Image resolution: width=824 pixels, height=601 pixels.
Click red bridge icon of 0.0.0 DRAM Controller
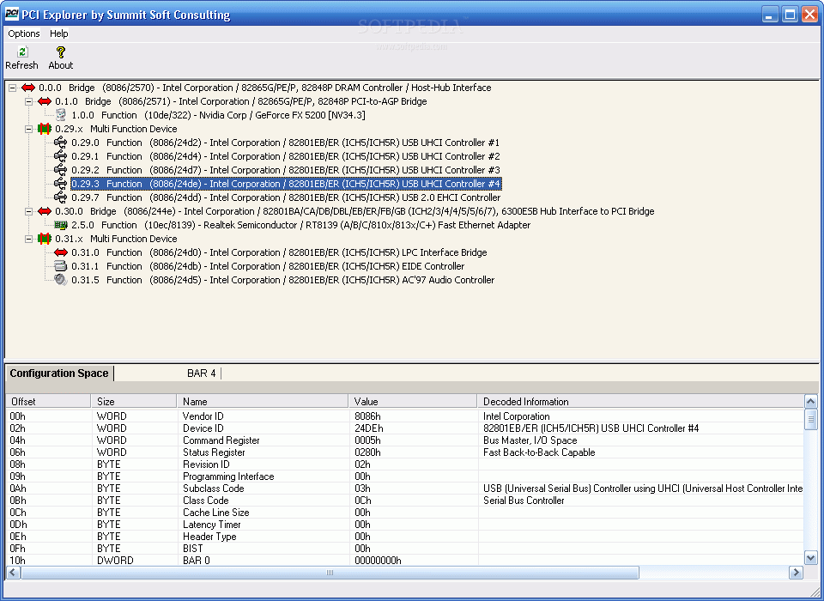[28, 88]
